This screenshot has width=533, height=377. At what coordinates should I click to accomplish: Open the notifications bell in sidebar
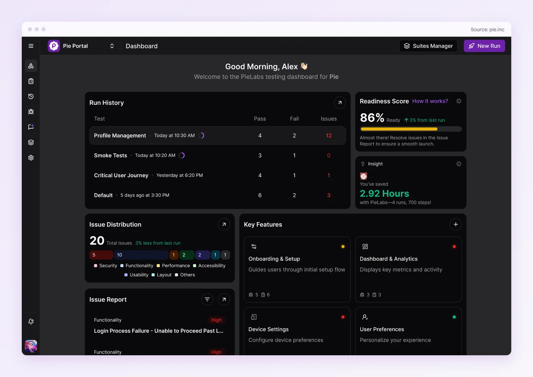click(31, 322)
